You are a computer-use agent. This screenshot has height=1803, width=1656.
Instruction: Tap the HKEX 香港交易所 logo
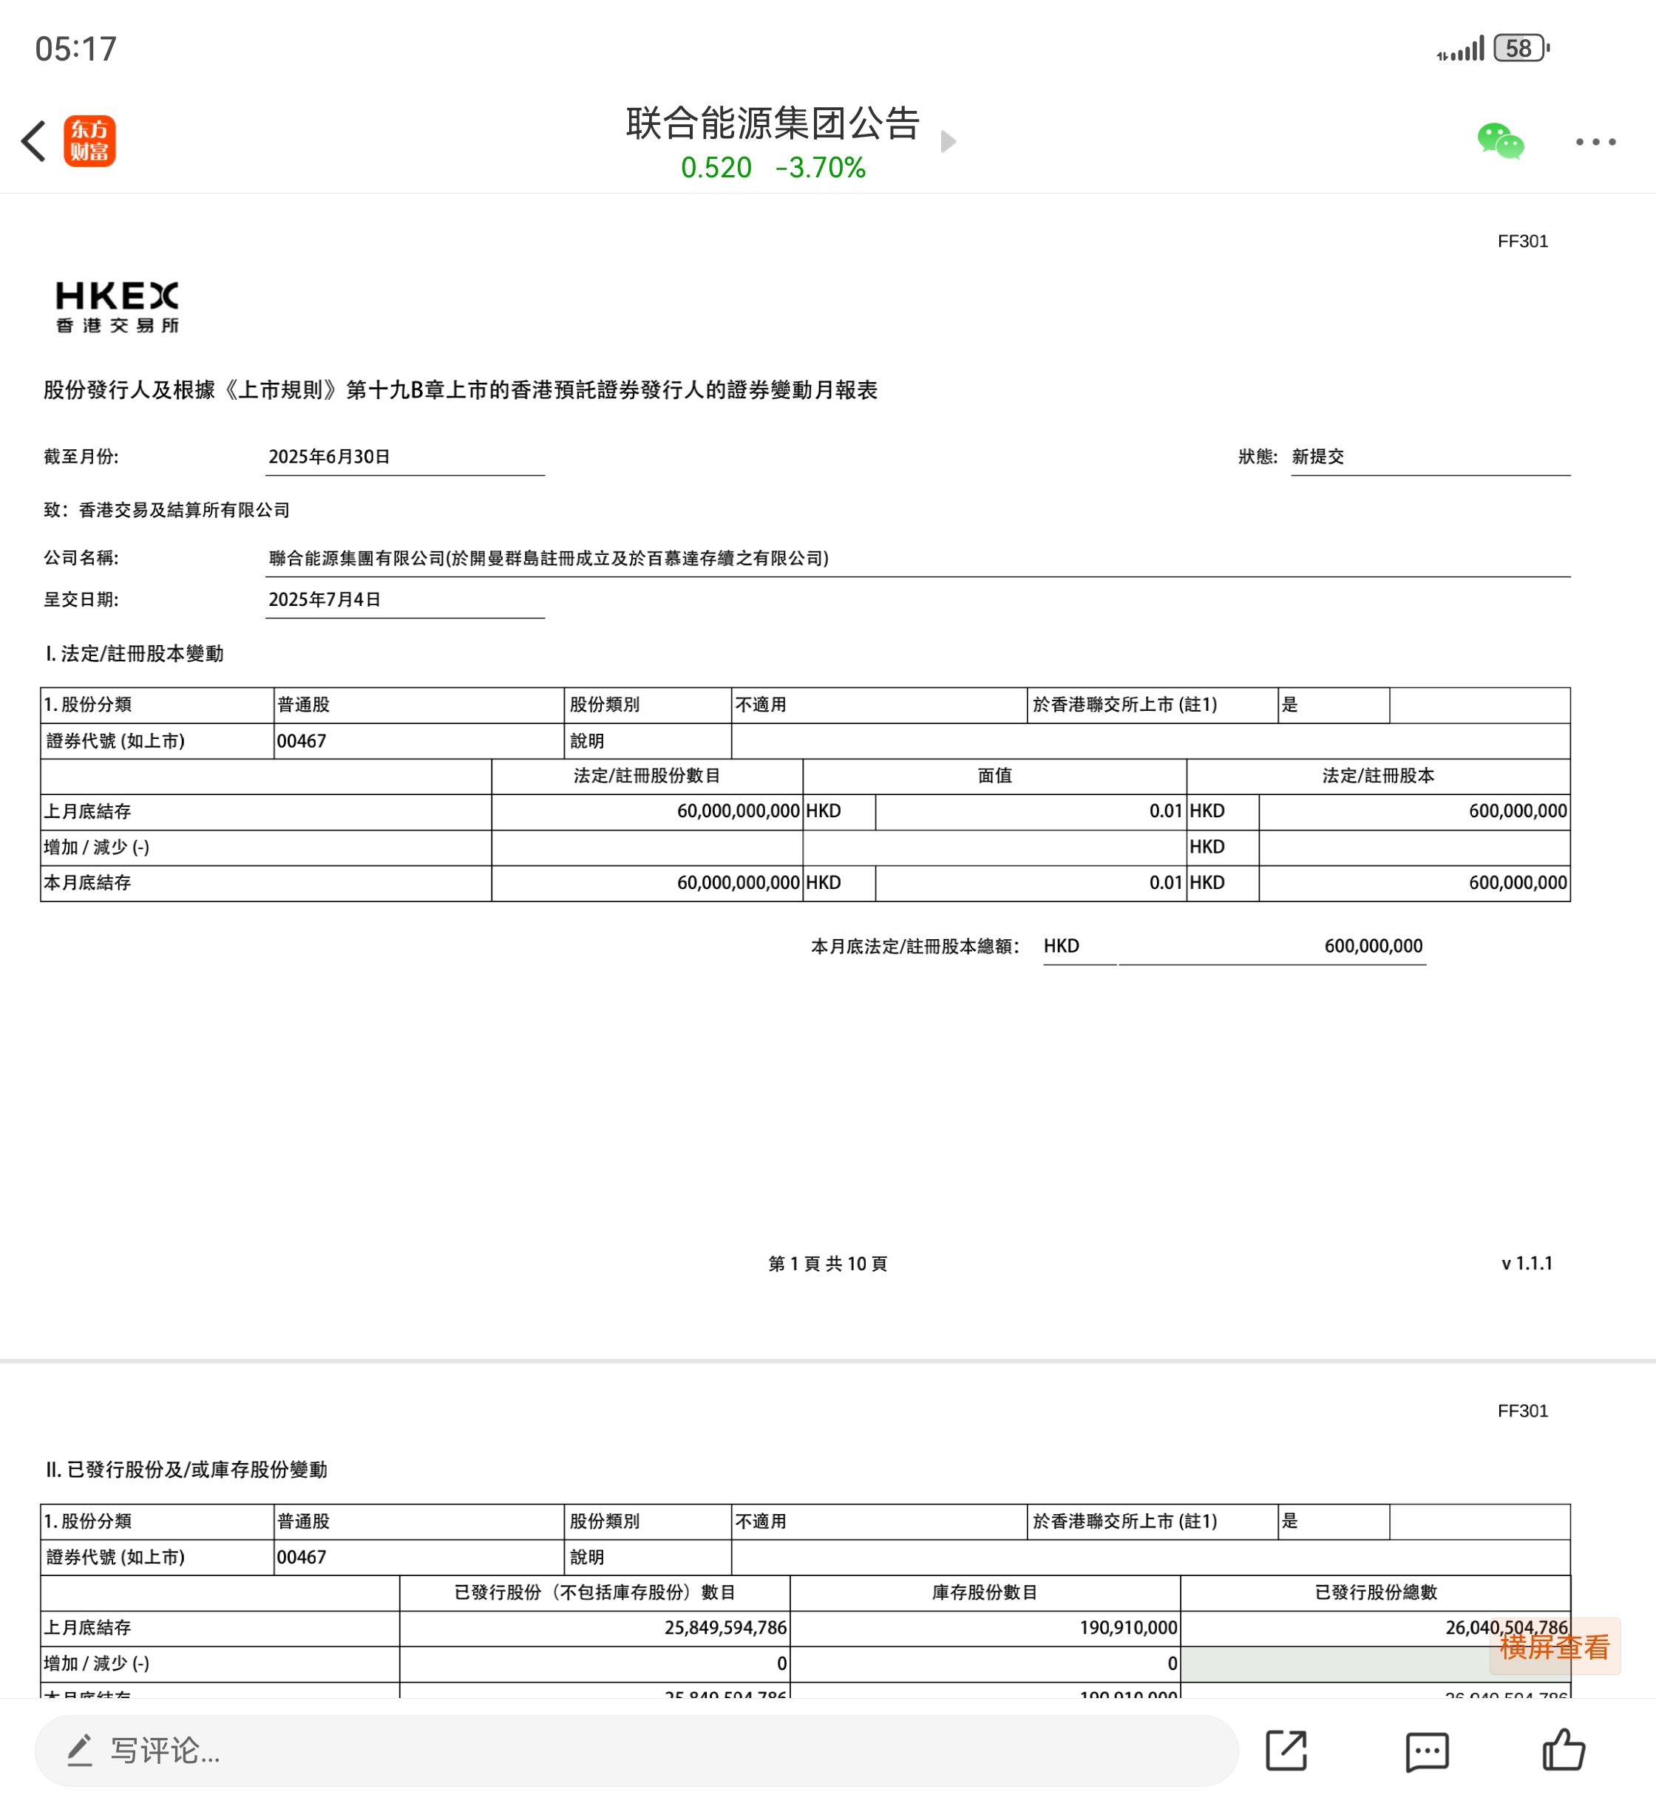[x=118, y=307]
